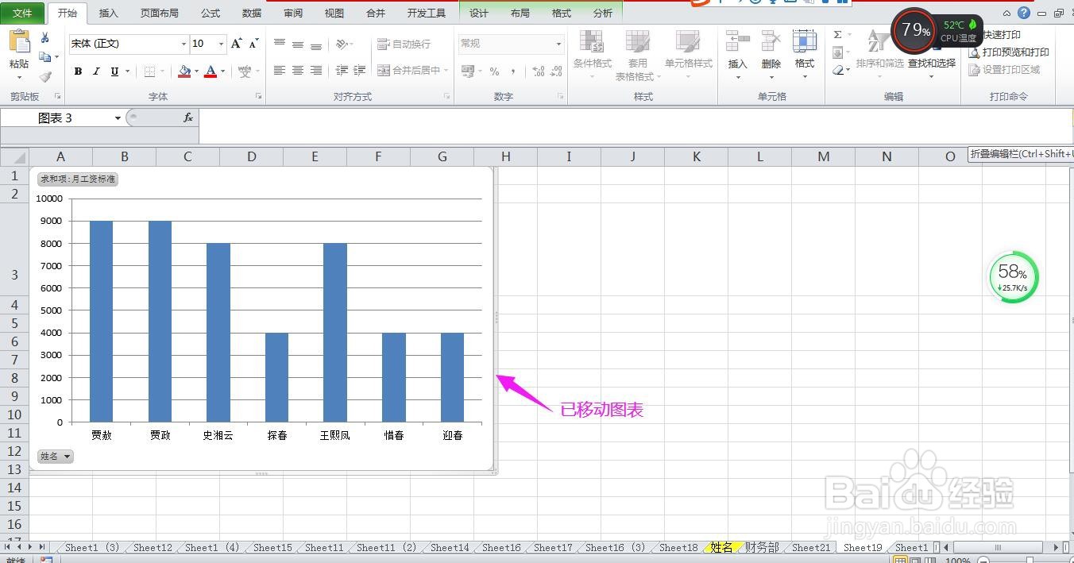Click the middle vertical align icon
1074x563 pixels.
tap(298, 44)
